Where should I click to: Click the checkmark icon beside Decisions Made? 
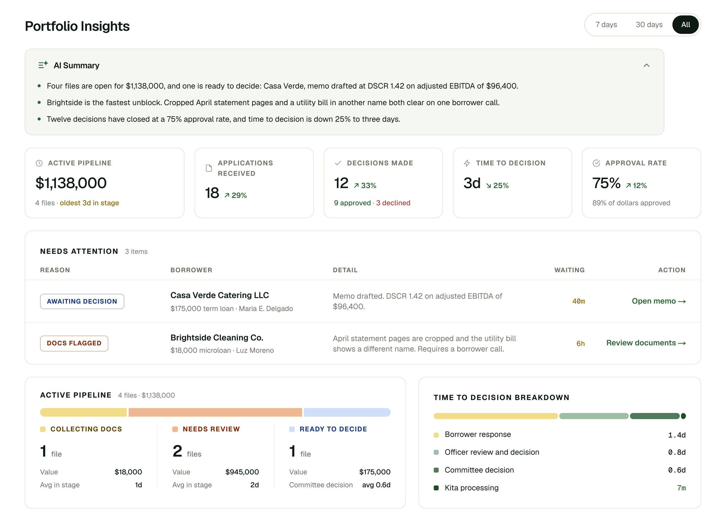click(x=338, y=163)
